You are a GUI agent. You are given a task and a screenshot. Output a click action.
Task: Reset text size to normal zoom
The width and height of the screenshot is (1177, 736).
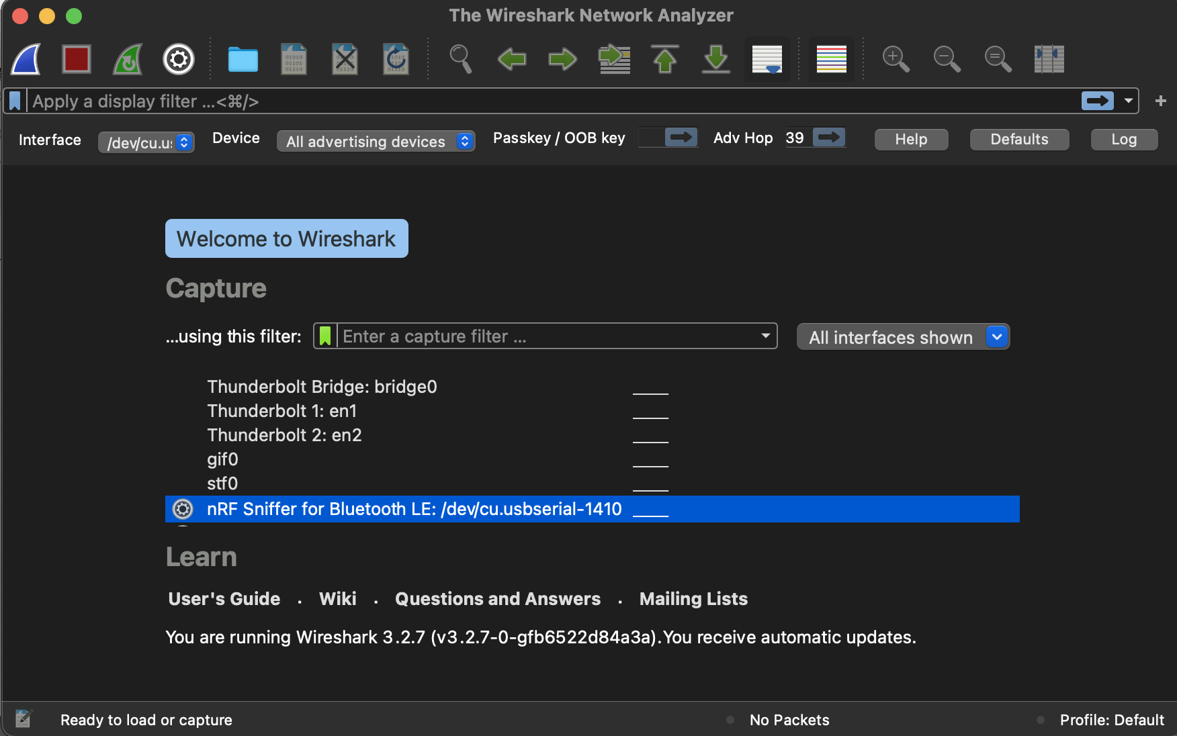[998, 59]
